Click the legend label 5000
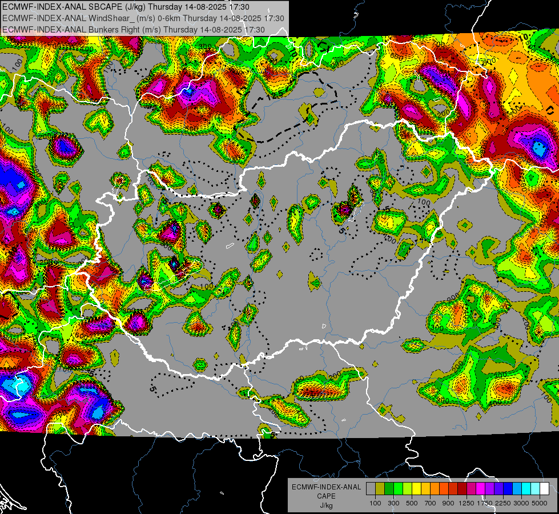This screenshot has width=559, height=514. (x=540, y=503)
